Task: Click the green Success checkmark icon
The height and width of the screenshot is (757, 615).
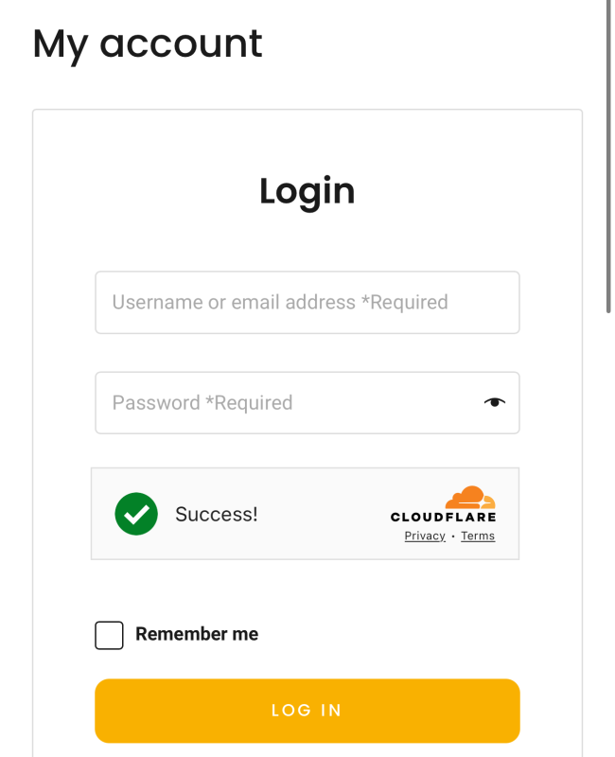Action: pyautogui.click(x=136, y=514)
